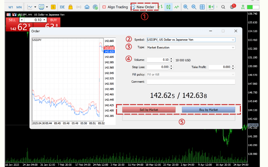Click into the Comment text field
This screenshot has height=167, width=268.
(191, 82)
